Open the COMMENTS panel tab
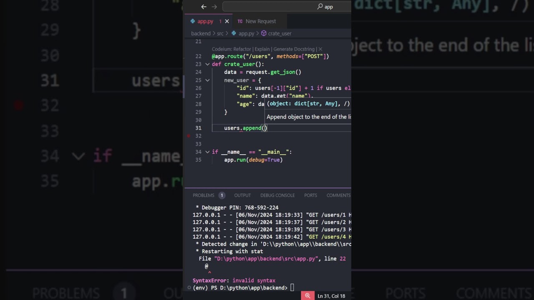The width and height of the screenshot is (534, 300). (x=338, y=195)
